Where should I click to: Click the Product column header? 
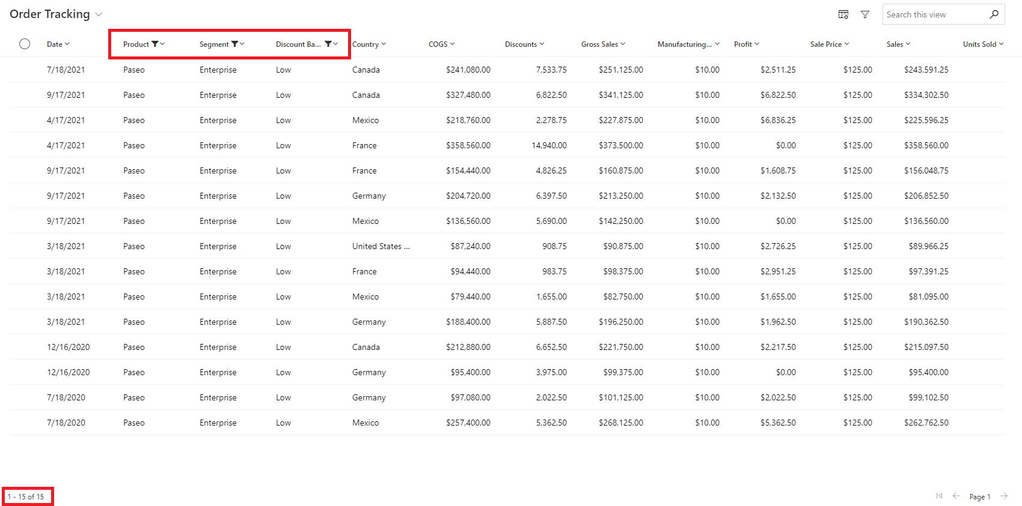[136, 44]
